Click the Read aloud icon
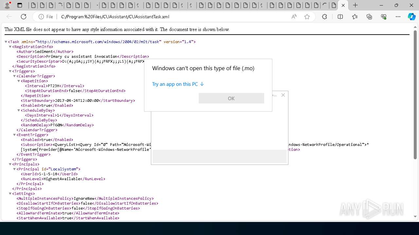419x235 pixels. click(294, 17)
